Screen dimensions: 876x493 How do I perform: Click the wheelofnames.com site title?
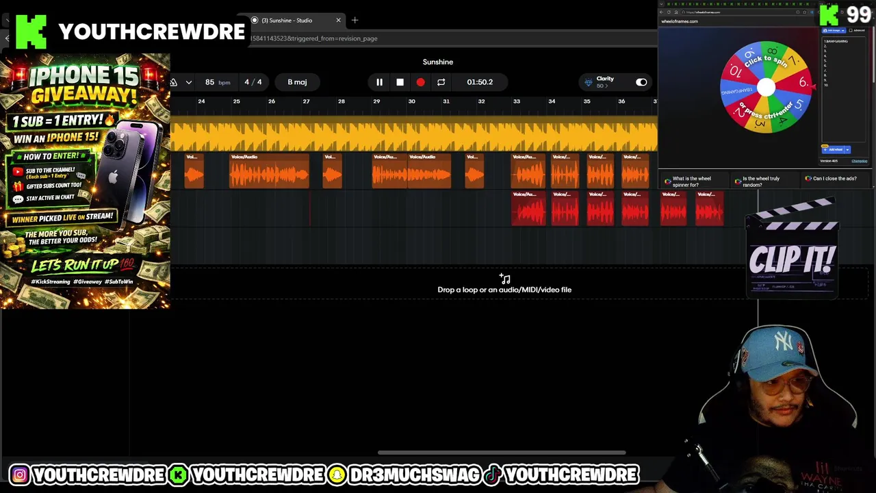[x=680, y=21]
